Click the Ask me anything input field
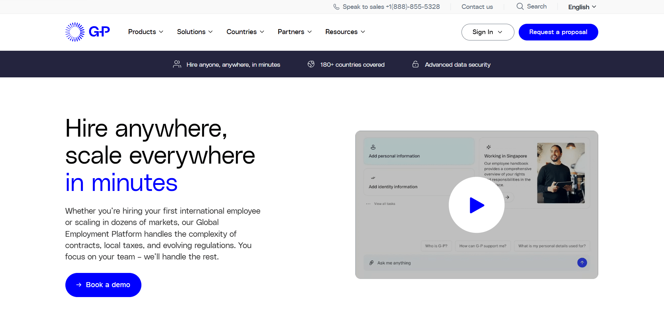The image size is (664, 318). coord(476,263)
